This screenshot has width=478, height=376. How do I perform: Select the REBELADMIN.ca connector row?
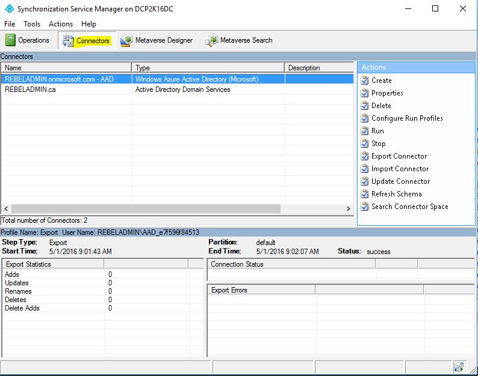coord(178,89)
